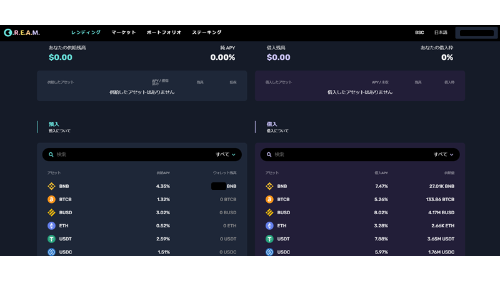Select ETH 3.28% borrow APY value
This screenshot has width=500, height=281.
click(381, 226)
